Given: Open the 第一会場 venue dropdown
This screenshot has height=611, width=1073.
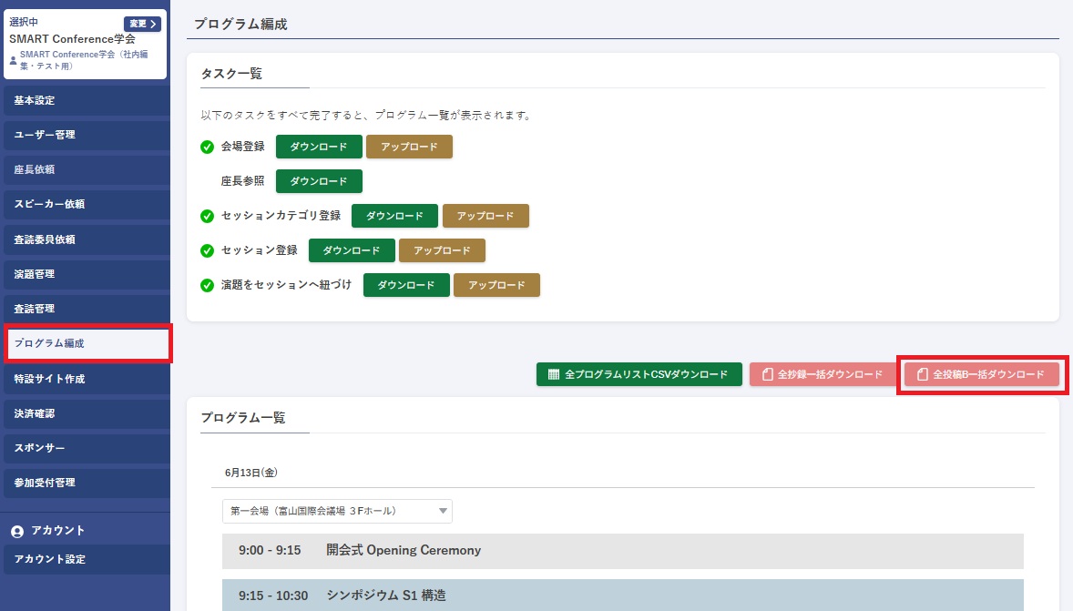Looking at the screenshot, I should pyautogui.click(x=337, y=511).
